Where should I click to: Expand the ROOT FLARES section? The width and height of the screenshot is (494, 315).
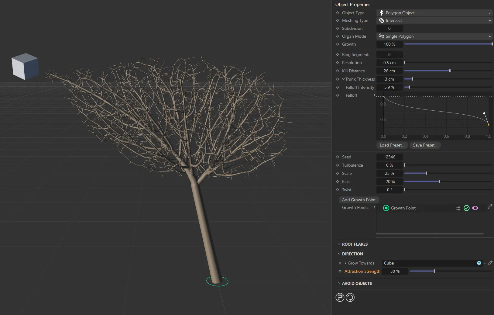coord(355,244)
